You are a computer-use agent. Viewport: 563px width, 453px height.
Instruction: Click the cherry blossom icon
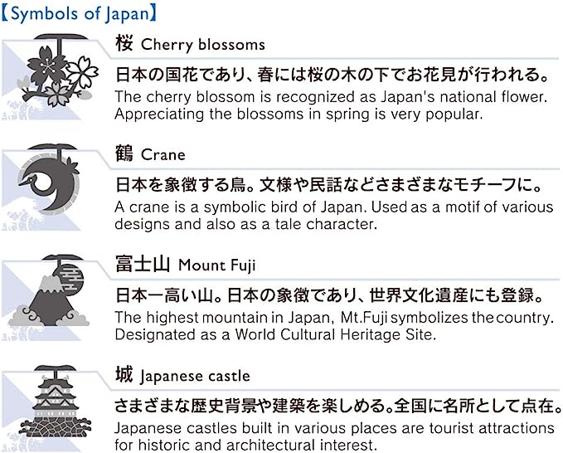(x=58, y=73)
